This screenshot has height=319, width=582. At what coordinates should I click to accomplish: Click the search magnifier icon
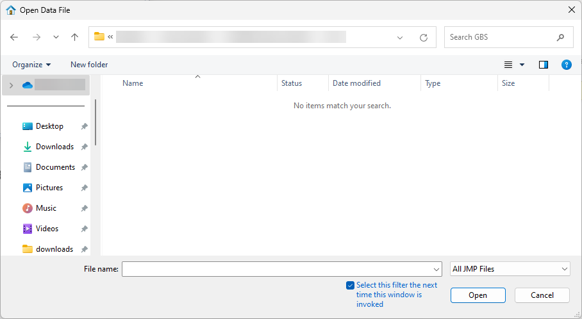pos(561,37)
